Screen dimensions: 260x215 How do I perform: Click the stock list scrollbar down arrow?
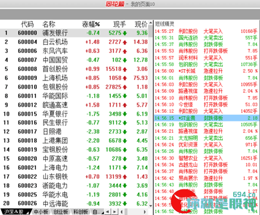tap(150, 206)
